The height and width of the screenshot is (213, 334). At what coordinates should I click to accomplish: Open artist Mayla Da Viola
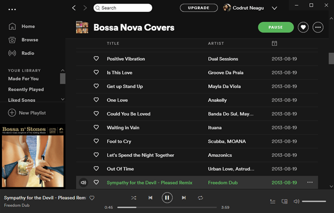[x=224, y=86]
